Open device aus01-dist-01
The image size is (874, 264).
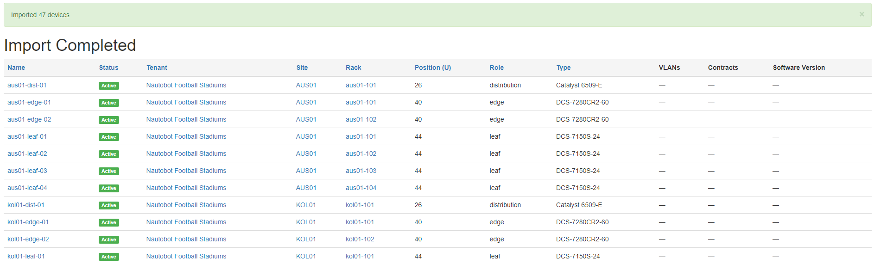[x=27, y=85]
